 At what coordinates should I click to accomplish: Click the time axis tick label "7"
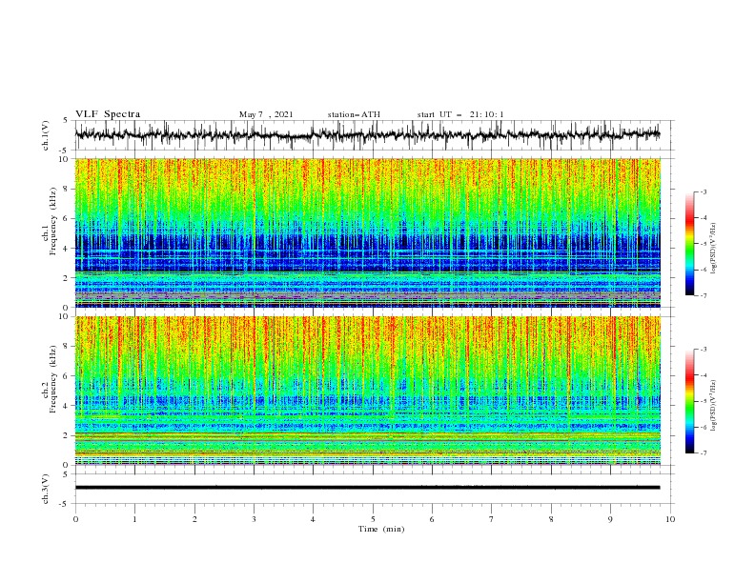tap(492, 519)
